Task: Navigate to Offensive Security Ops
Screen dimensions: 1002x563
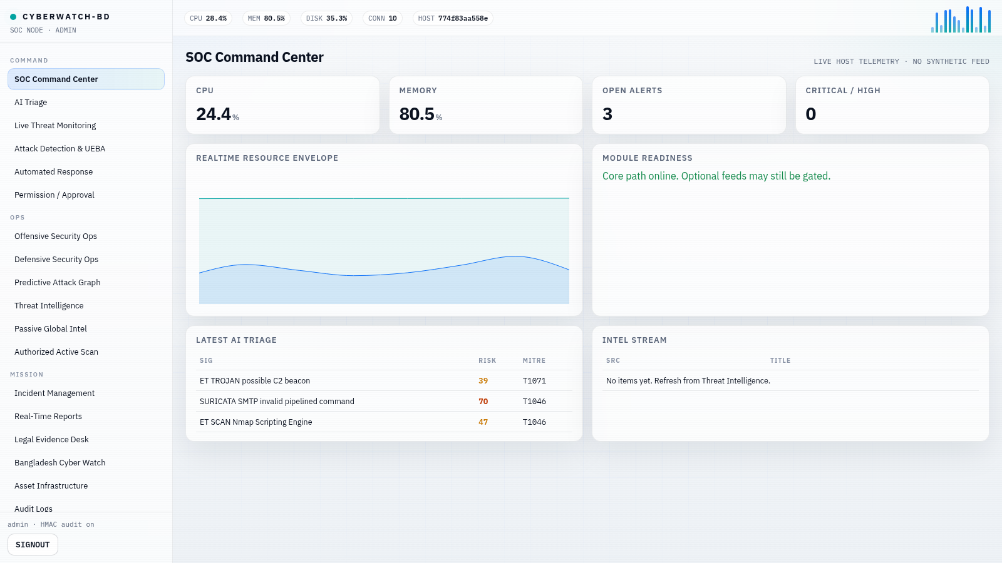Action: tap(86, 236)
